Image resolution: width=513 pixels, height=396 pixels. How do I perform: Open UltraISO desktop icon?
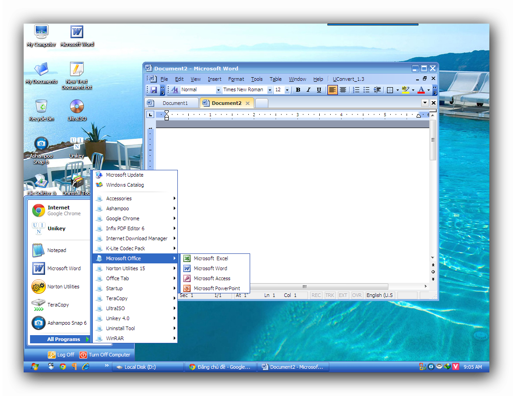click(77, 110)
